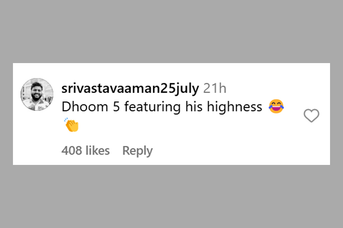Open the srivastavaaman25july username link
The width and height of the screenshot is (343, 228).
point(130,89)
